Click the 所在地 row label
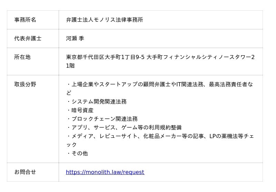The width and height of the screenshot is (276, 192). pyautogui.click(x=22, y=57)
